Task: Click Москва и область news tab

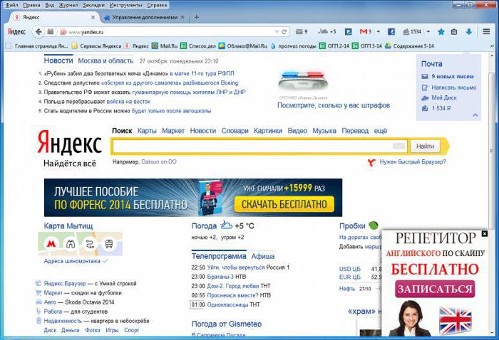Action: click(106, 60)
